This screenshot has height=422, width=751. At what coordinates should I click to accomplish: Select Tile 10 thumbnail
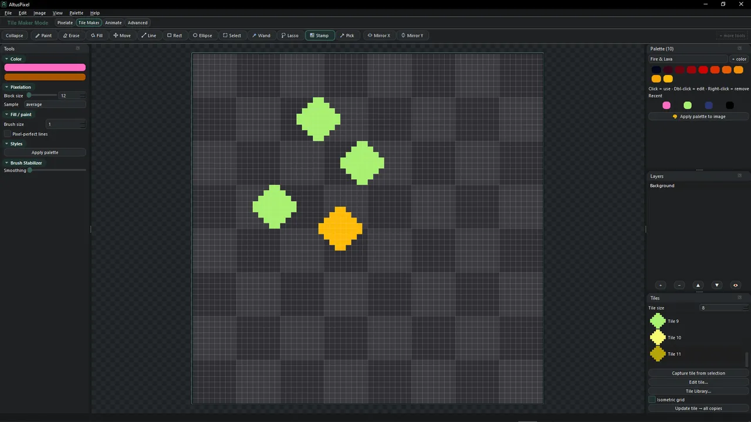coord(658,338)
